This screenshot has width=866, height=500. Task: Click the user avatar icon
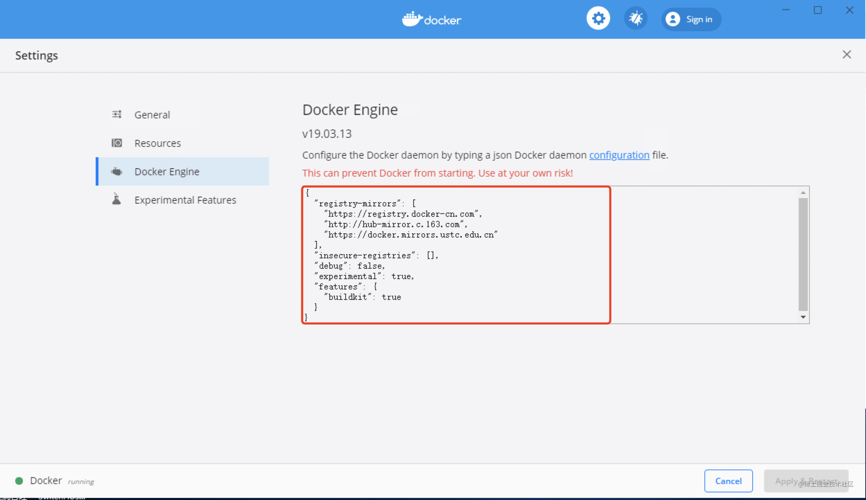coord(673,19)
